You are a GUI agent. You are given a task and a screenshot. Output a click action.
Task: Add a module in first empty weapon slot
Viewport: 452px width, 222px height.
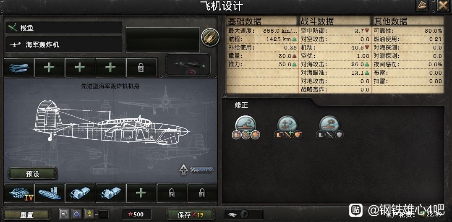coord(50,68)
